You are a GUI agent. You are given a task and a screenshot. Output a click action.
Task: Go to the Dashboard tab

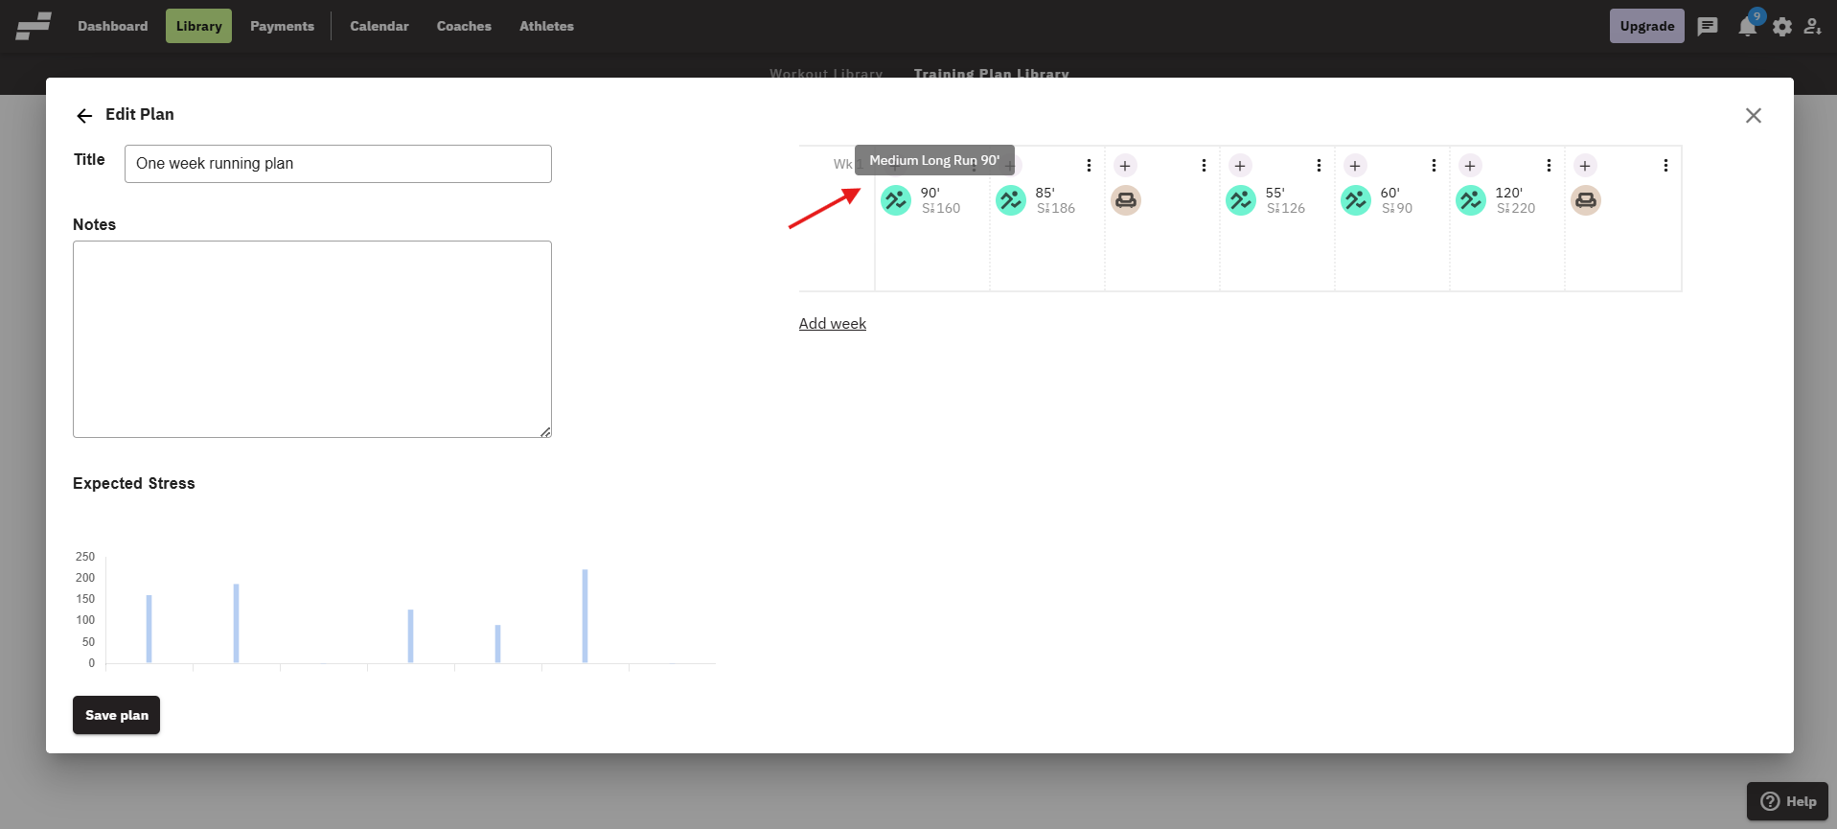tap(113, 26)
